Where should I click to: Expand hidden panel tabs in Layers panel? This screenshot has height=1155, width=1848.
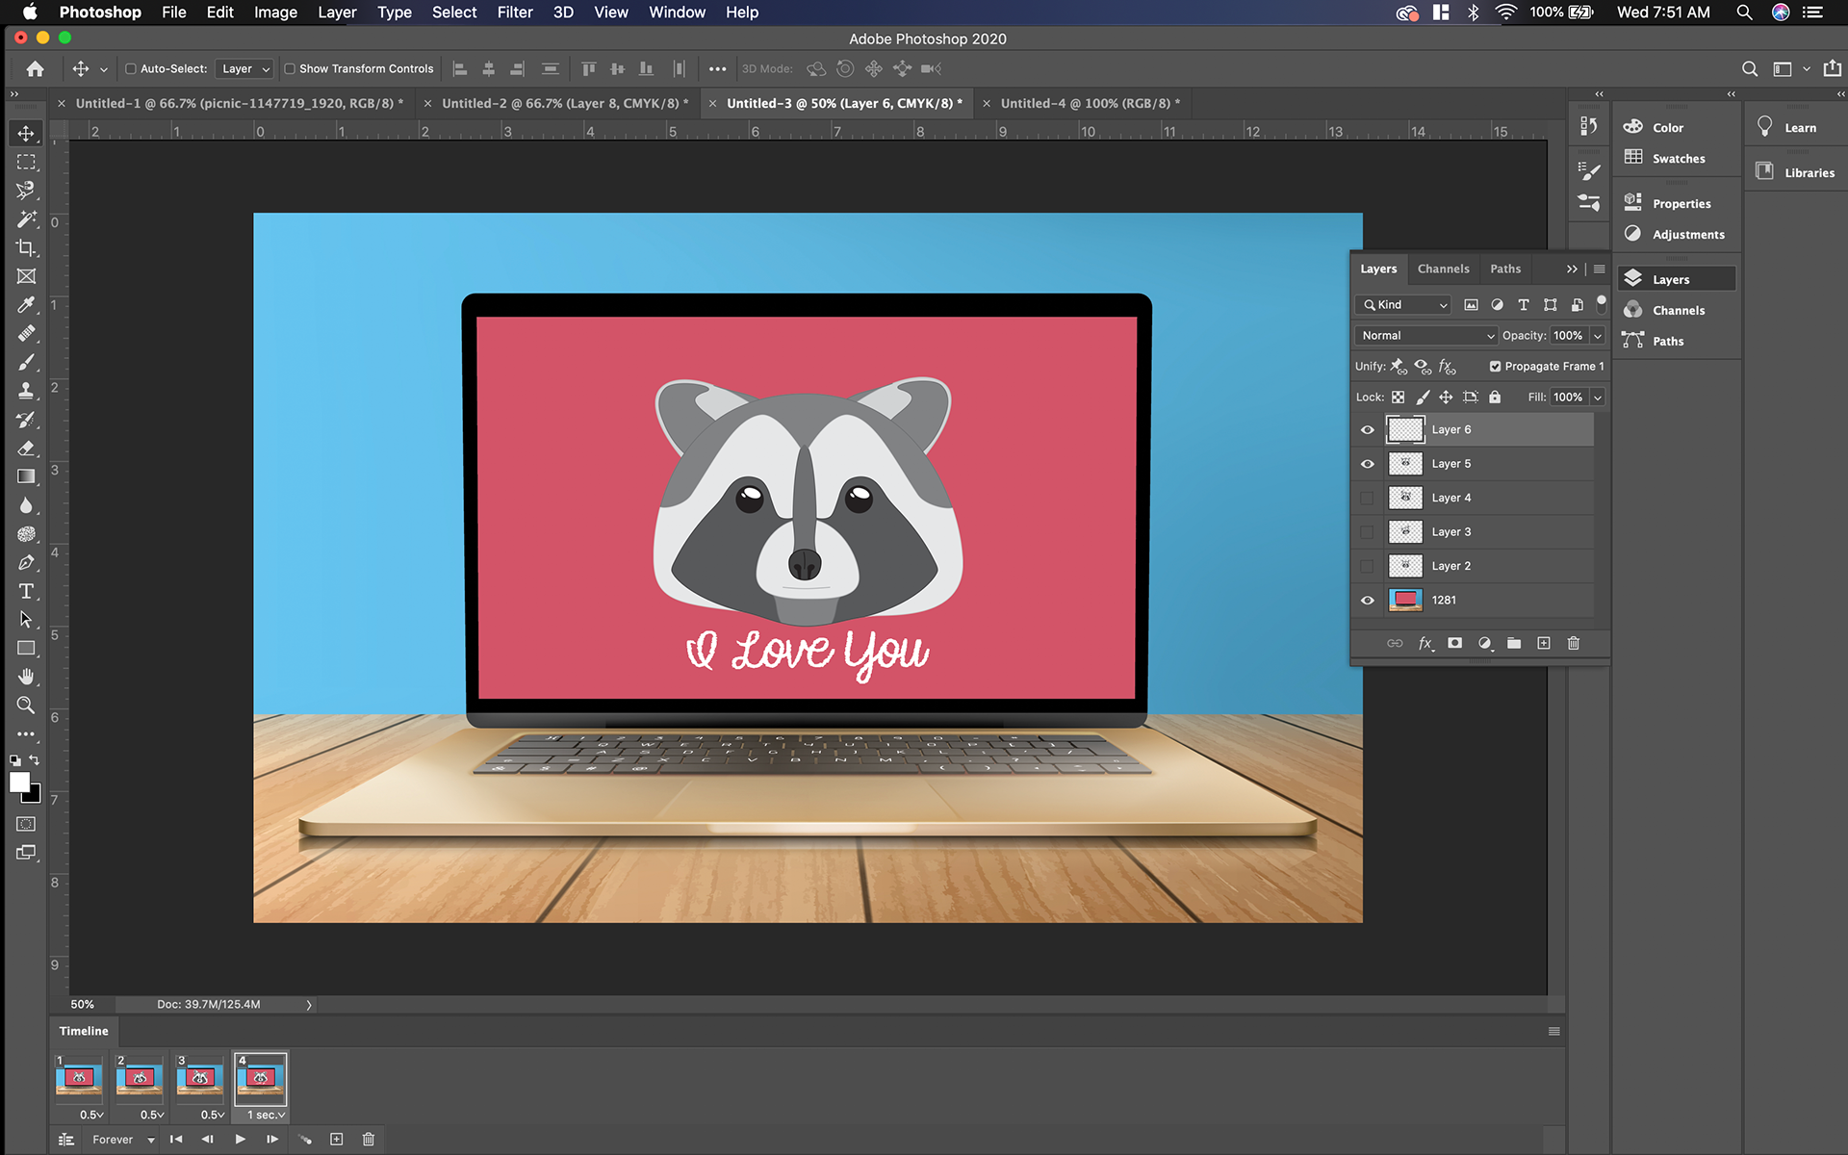click(1572, 269)
